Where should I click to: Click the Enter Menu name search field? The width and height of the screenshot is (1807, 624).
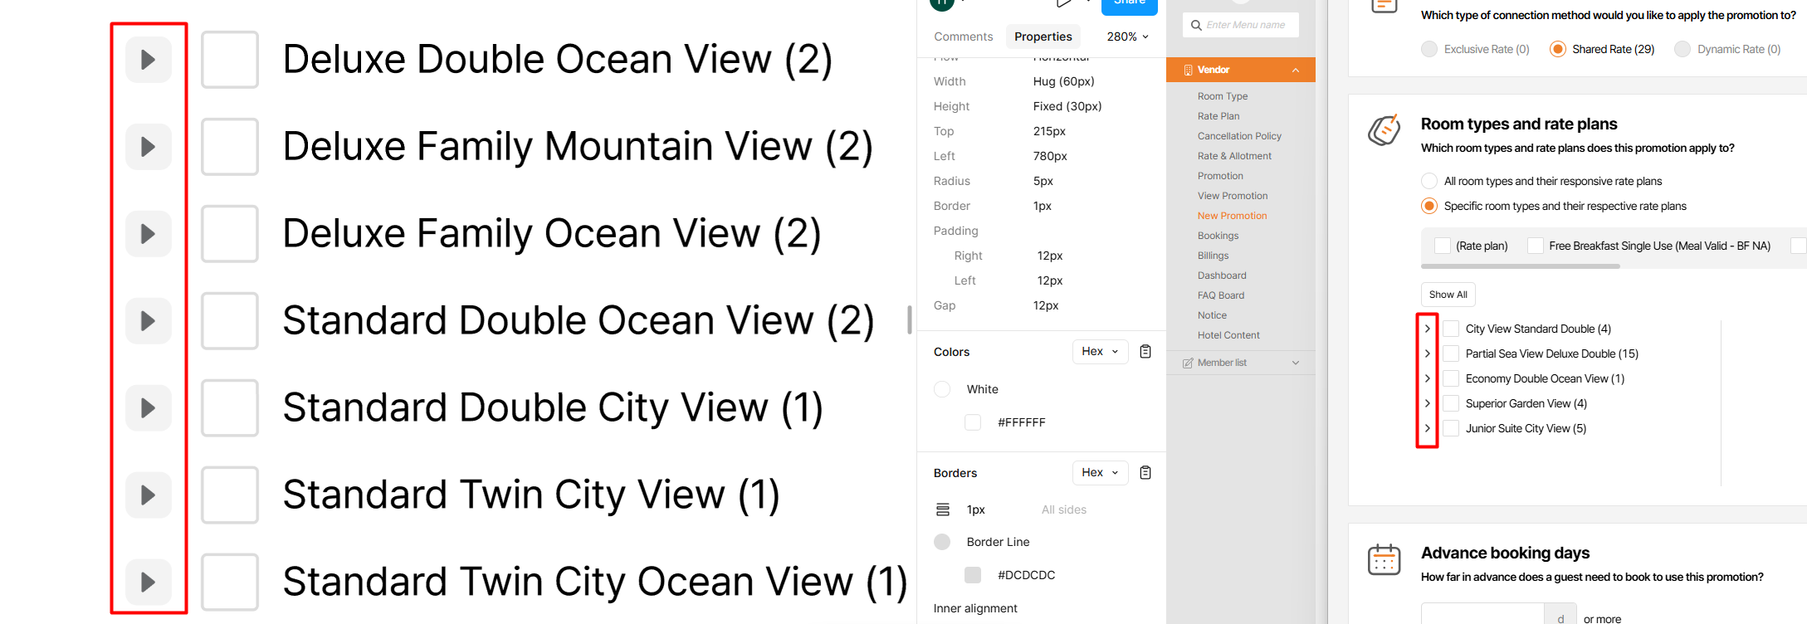(x=1241, y=25)
